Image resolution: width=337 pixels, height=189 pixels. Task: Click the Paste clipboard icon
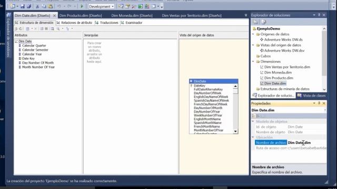pyautogui.click(x=51, y=6)
